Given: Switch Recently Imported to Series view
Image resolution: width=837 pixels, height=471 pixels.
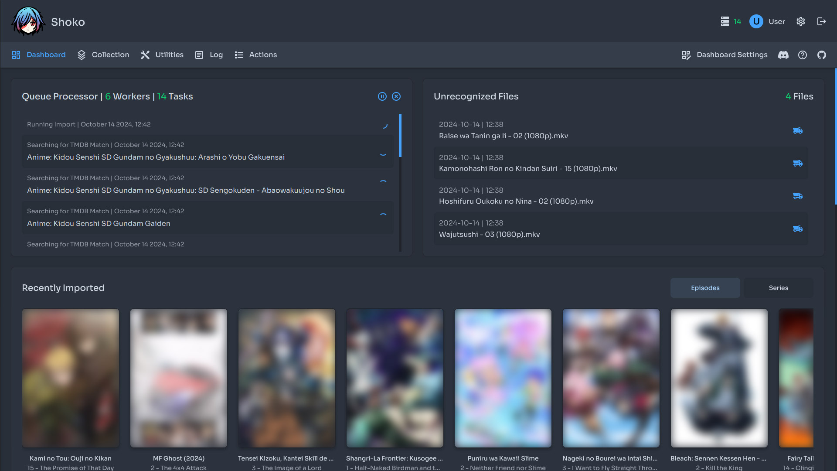Looking at the screenshot, I should pyautogui.click(x=779, y=288).
